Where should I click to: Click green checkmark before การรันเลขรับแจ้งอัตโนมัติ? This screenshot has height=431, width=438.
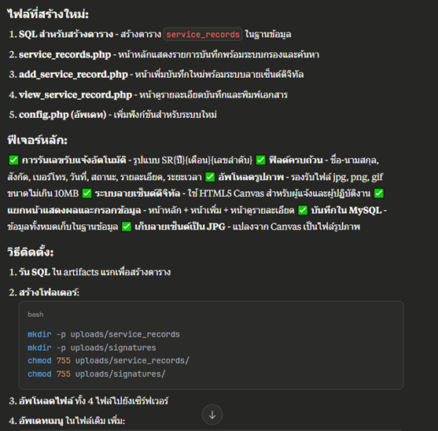(13, 160)
